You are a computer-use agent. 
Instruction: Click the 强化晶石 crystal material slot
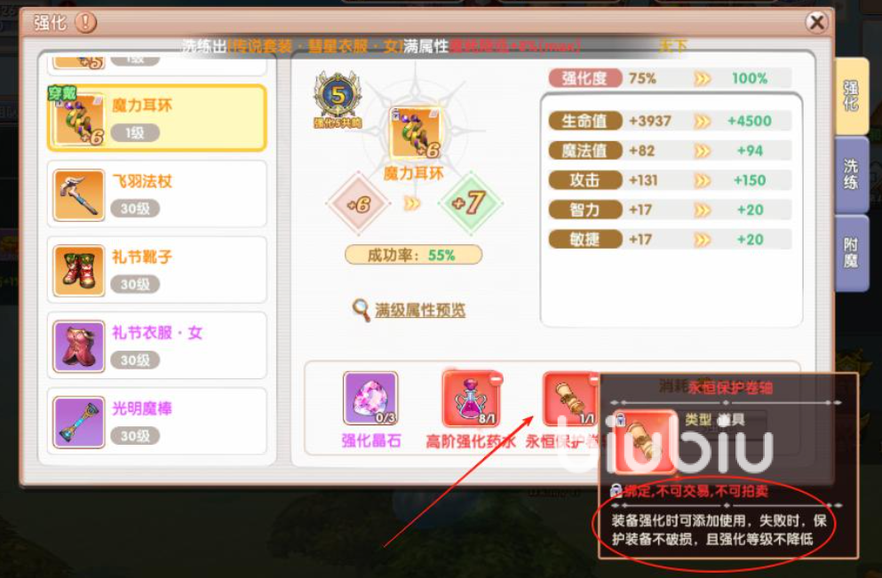(370, 398)
